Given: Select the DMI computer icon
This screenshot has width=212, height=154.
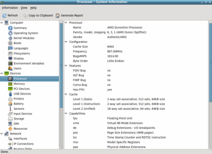Looking at the screenshot, I should pos(10,124).
